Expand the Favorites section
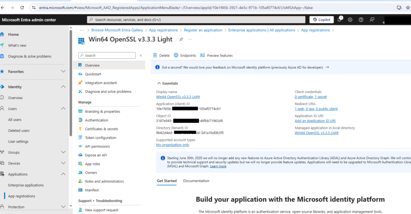This screenshot has width=411, height=214. coord(63,71)
